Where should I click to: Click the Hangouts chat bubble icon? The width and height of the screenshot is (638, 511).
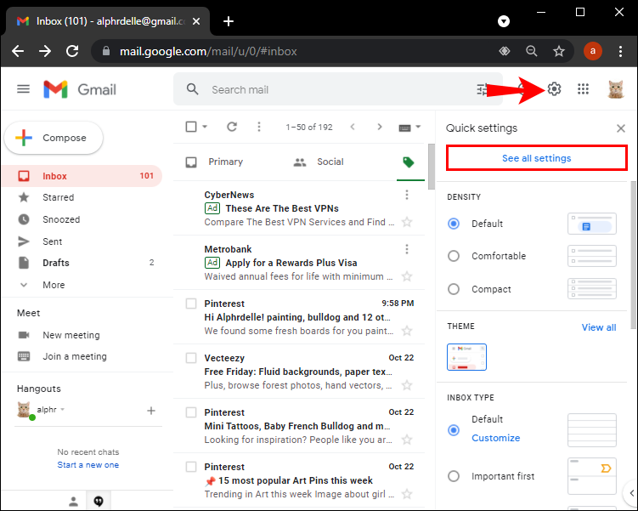[x=99, y=501]
